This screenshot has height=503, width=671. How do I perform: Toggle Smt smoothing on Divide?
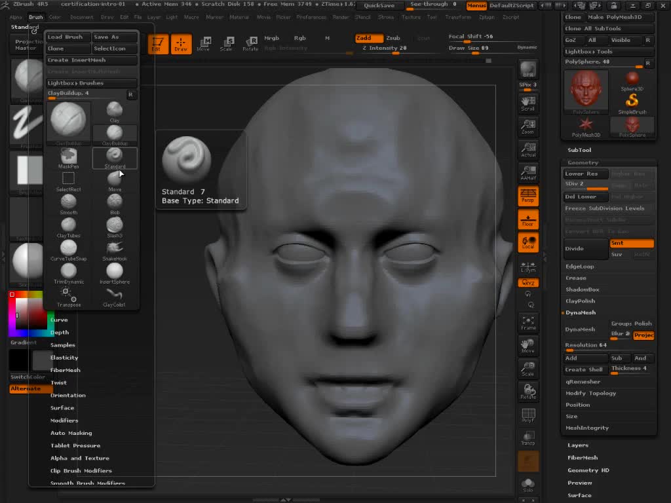coord(632,243)
